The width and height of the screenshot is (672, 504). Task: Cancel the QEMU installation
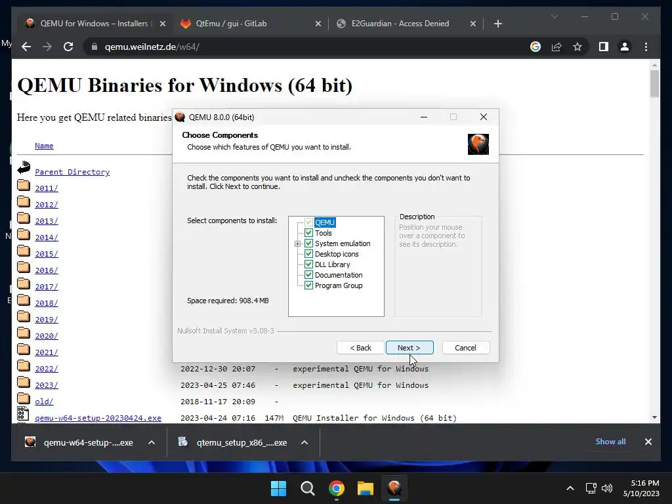pos(465,348)
